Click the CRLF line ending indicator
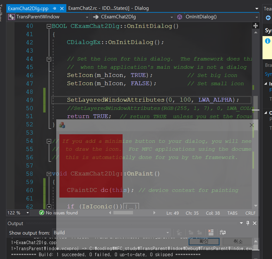 click(250, 213)
